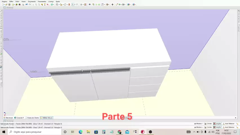Click the eye view icon in toolbar
The image size is (240, 135).
(90, 4)
